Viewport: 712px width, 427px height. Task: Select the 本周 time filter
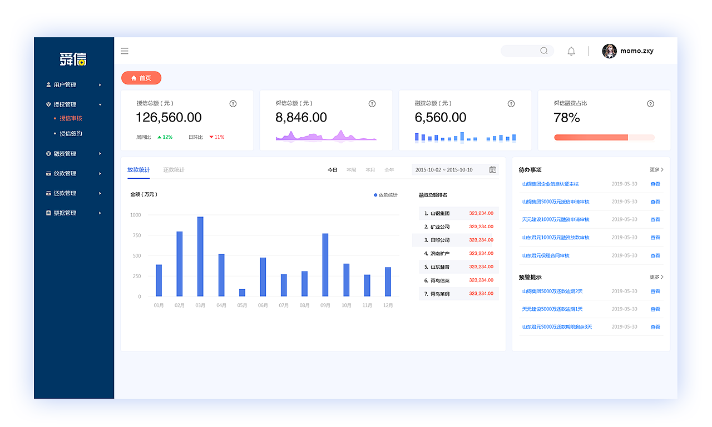pos(351,170)
